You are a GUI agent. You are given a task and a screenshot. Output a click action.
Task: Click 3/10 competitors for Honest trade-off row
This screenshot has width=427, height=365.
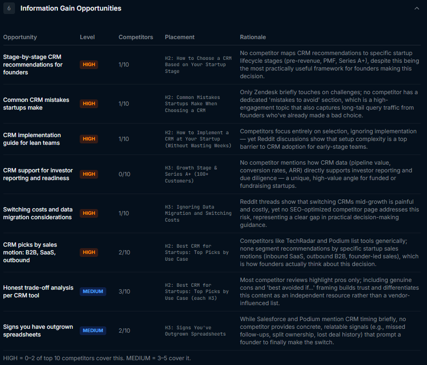coord(124,292)
